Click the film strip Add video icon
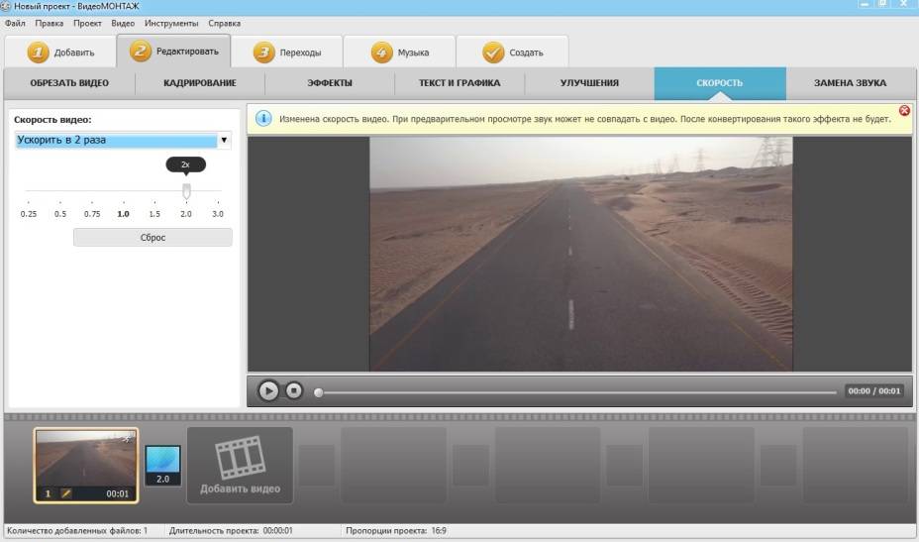The height and width of the screenshot is (542, 919). tap(240, 458)
